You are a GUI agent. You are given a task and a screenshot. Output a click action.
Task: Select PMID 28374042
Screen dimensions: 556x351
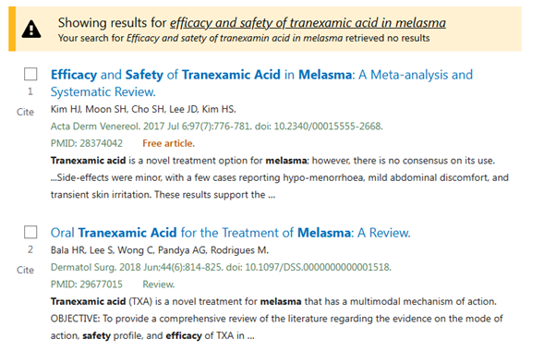[x=87, y=143]
